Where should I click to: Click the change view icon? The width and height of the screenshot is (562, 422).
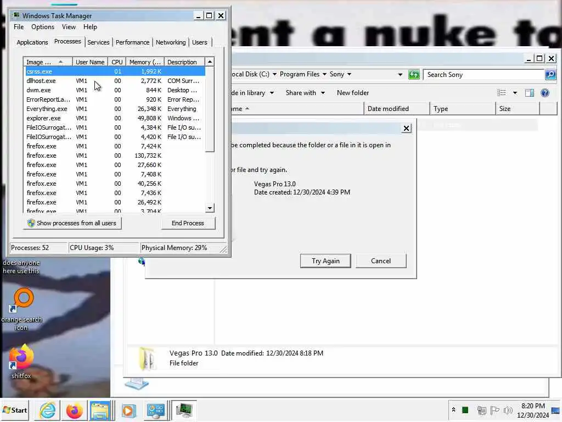(502, 93)
